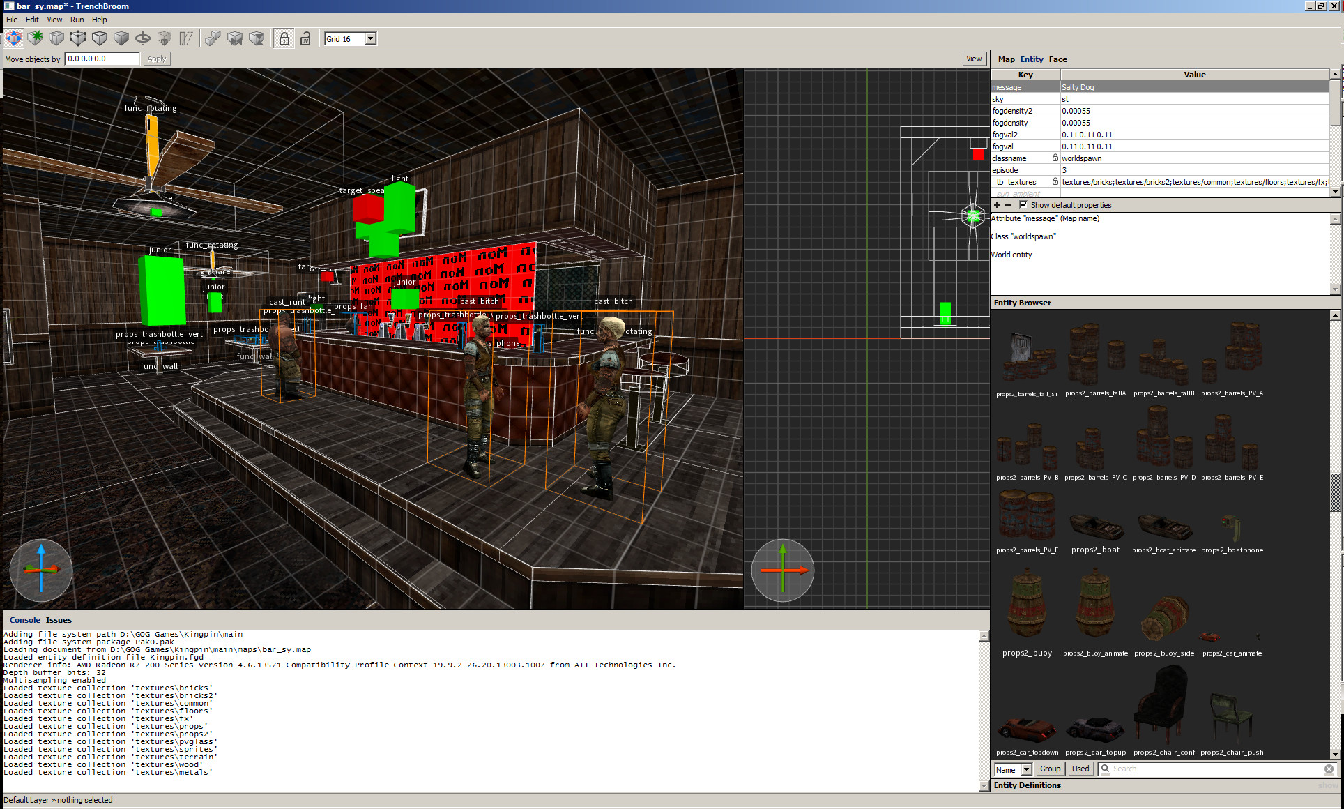
Task: Activate the Rotate tool
Action: coord(143,38)
